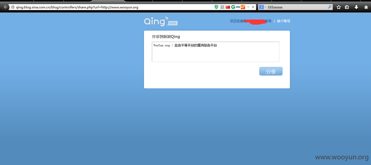Click the home icon in toolbar
371x165 pixels.
click(x=366, y=7)
